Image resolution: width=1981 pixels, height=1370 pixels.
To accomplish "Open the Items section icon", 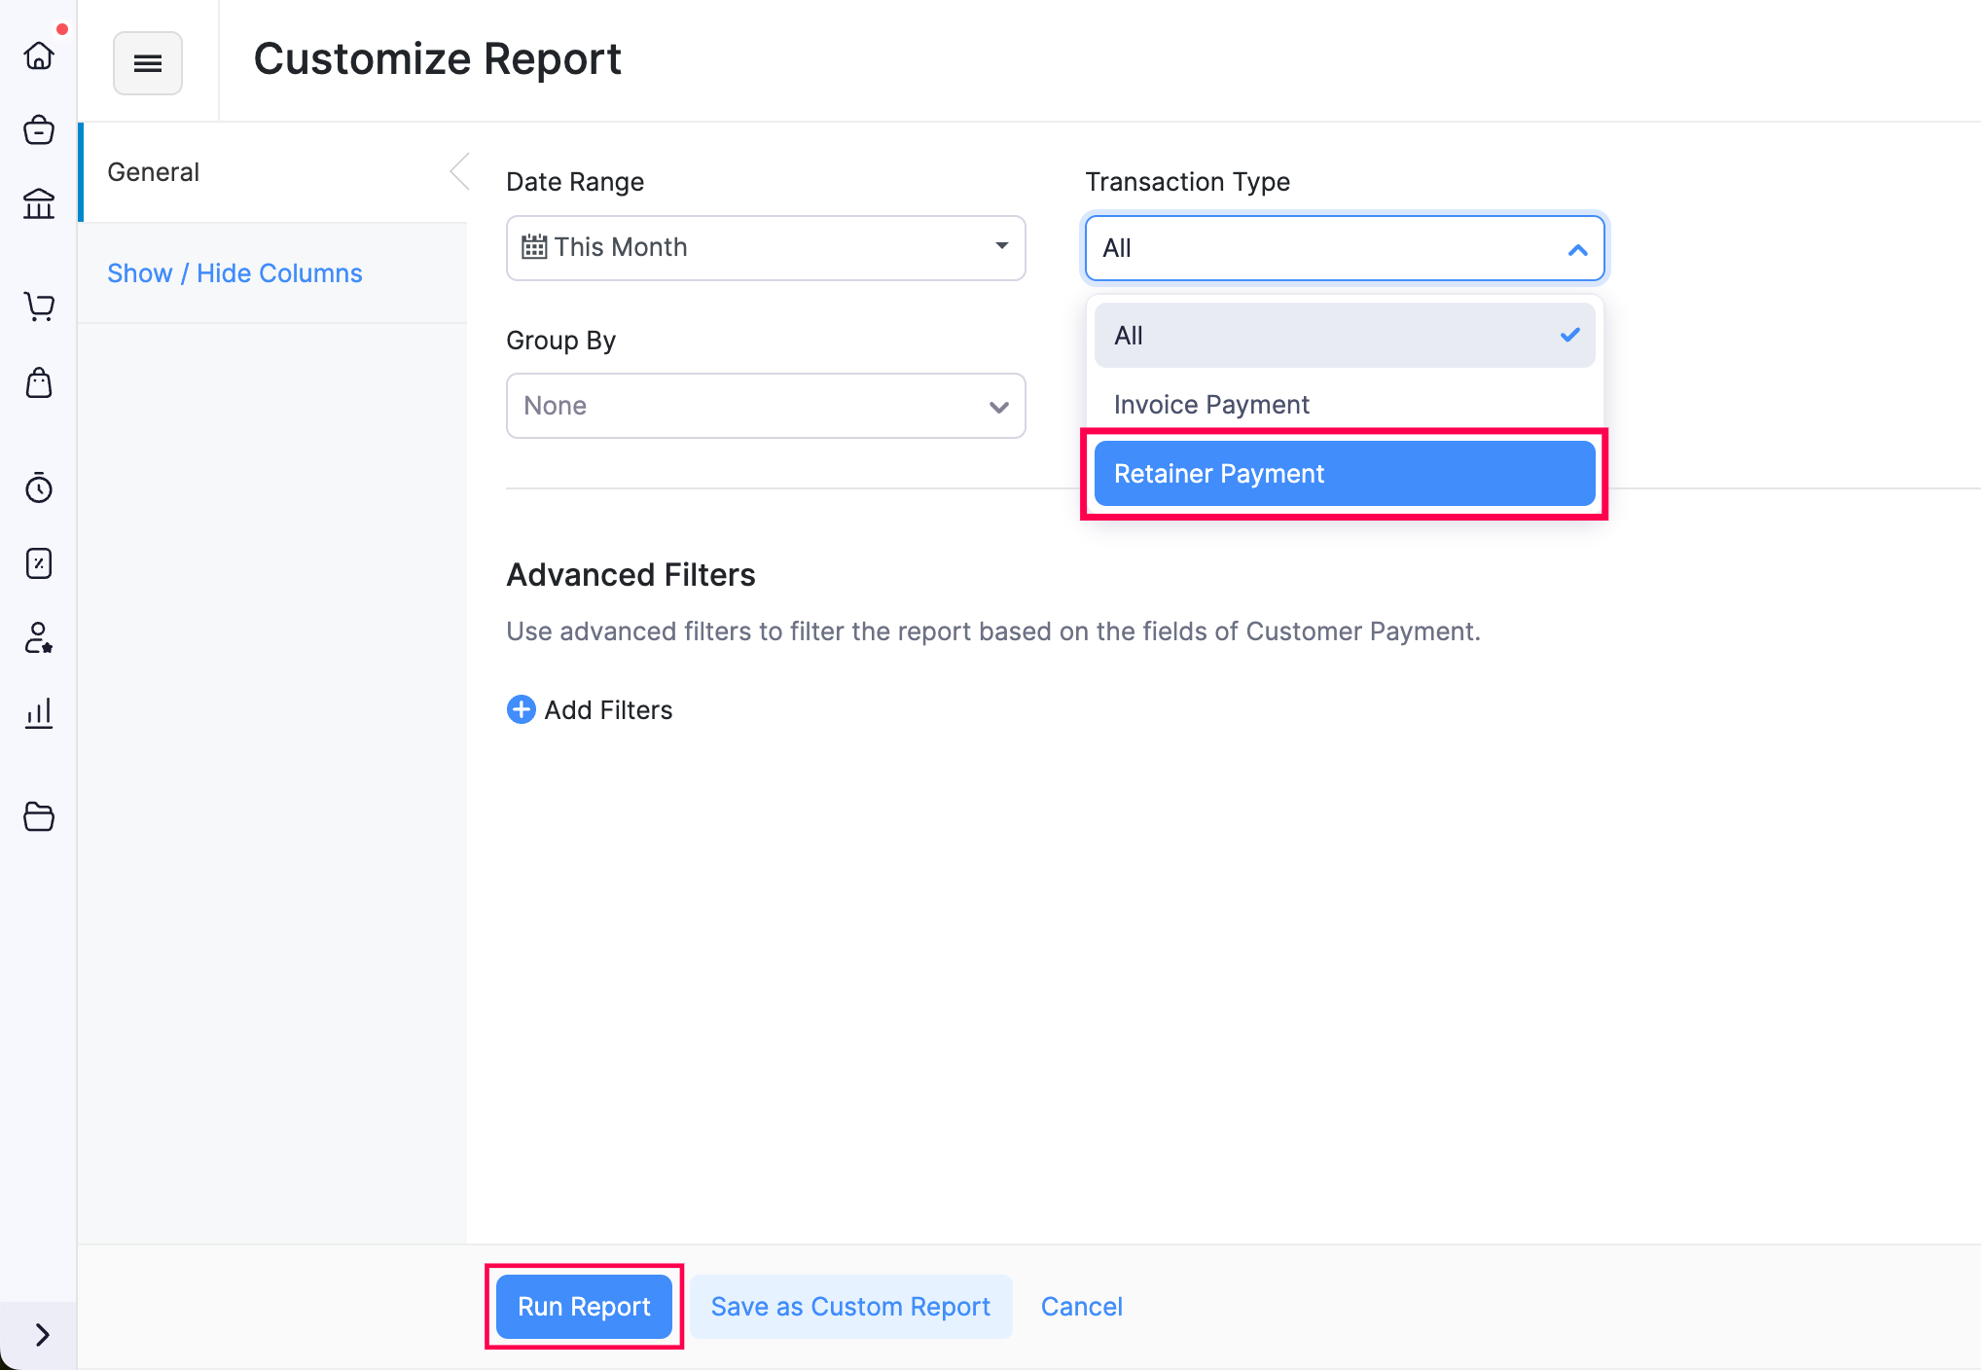I will [x=39, y=131].
